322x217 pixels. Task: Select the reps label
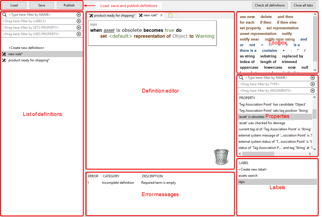pyautogui.click(x=277, y=182)
